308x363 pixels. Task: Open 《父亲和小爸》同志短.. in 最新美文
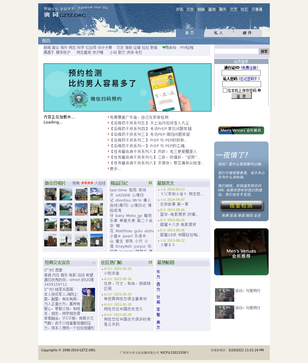pyautogui.click(x=181, y=194)
